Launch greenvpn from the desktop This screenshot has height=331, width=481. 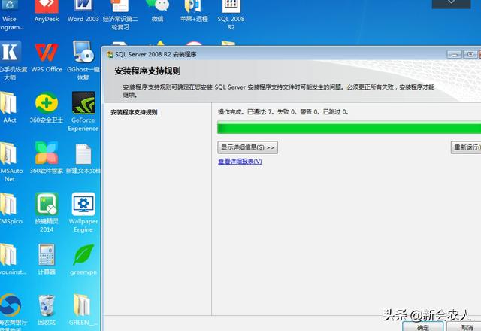pyautogui.click(x=83, y=260)
